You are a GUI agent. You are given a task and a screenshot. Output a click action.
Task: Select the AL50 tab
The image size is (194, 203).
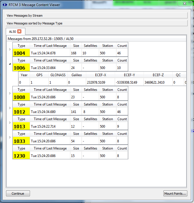12,31
